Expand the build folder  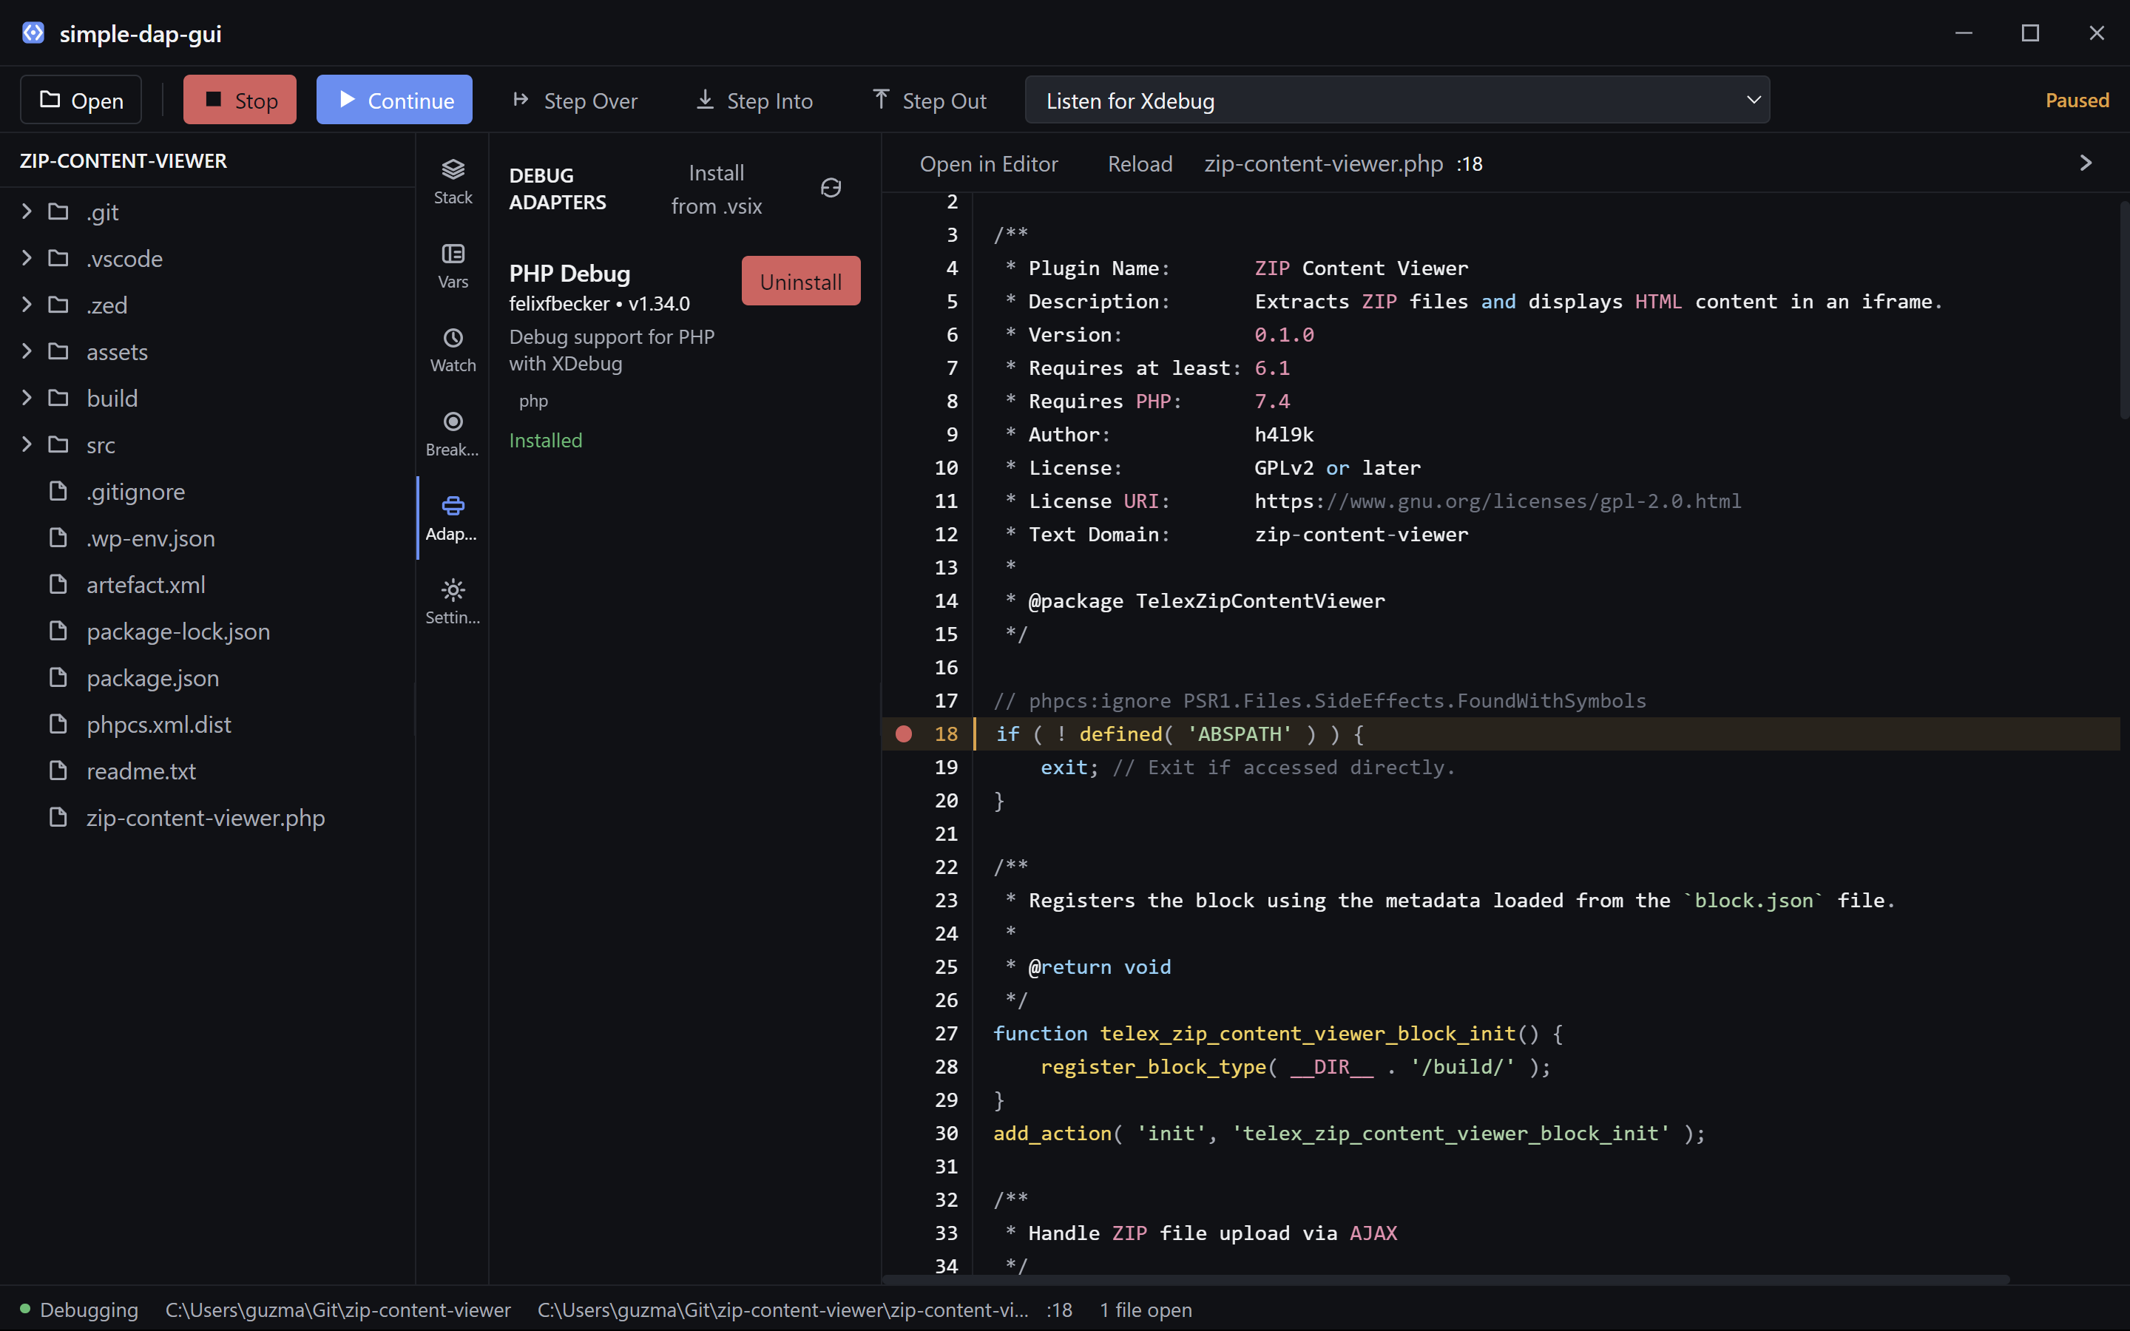(27, 398)
